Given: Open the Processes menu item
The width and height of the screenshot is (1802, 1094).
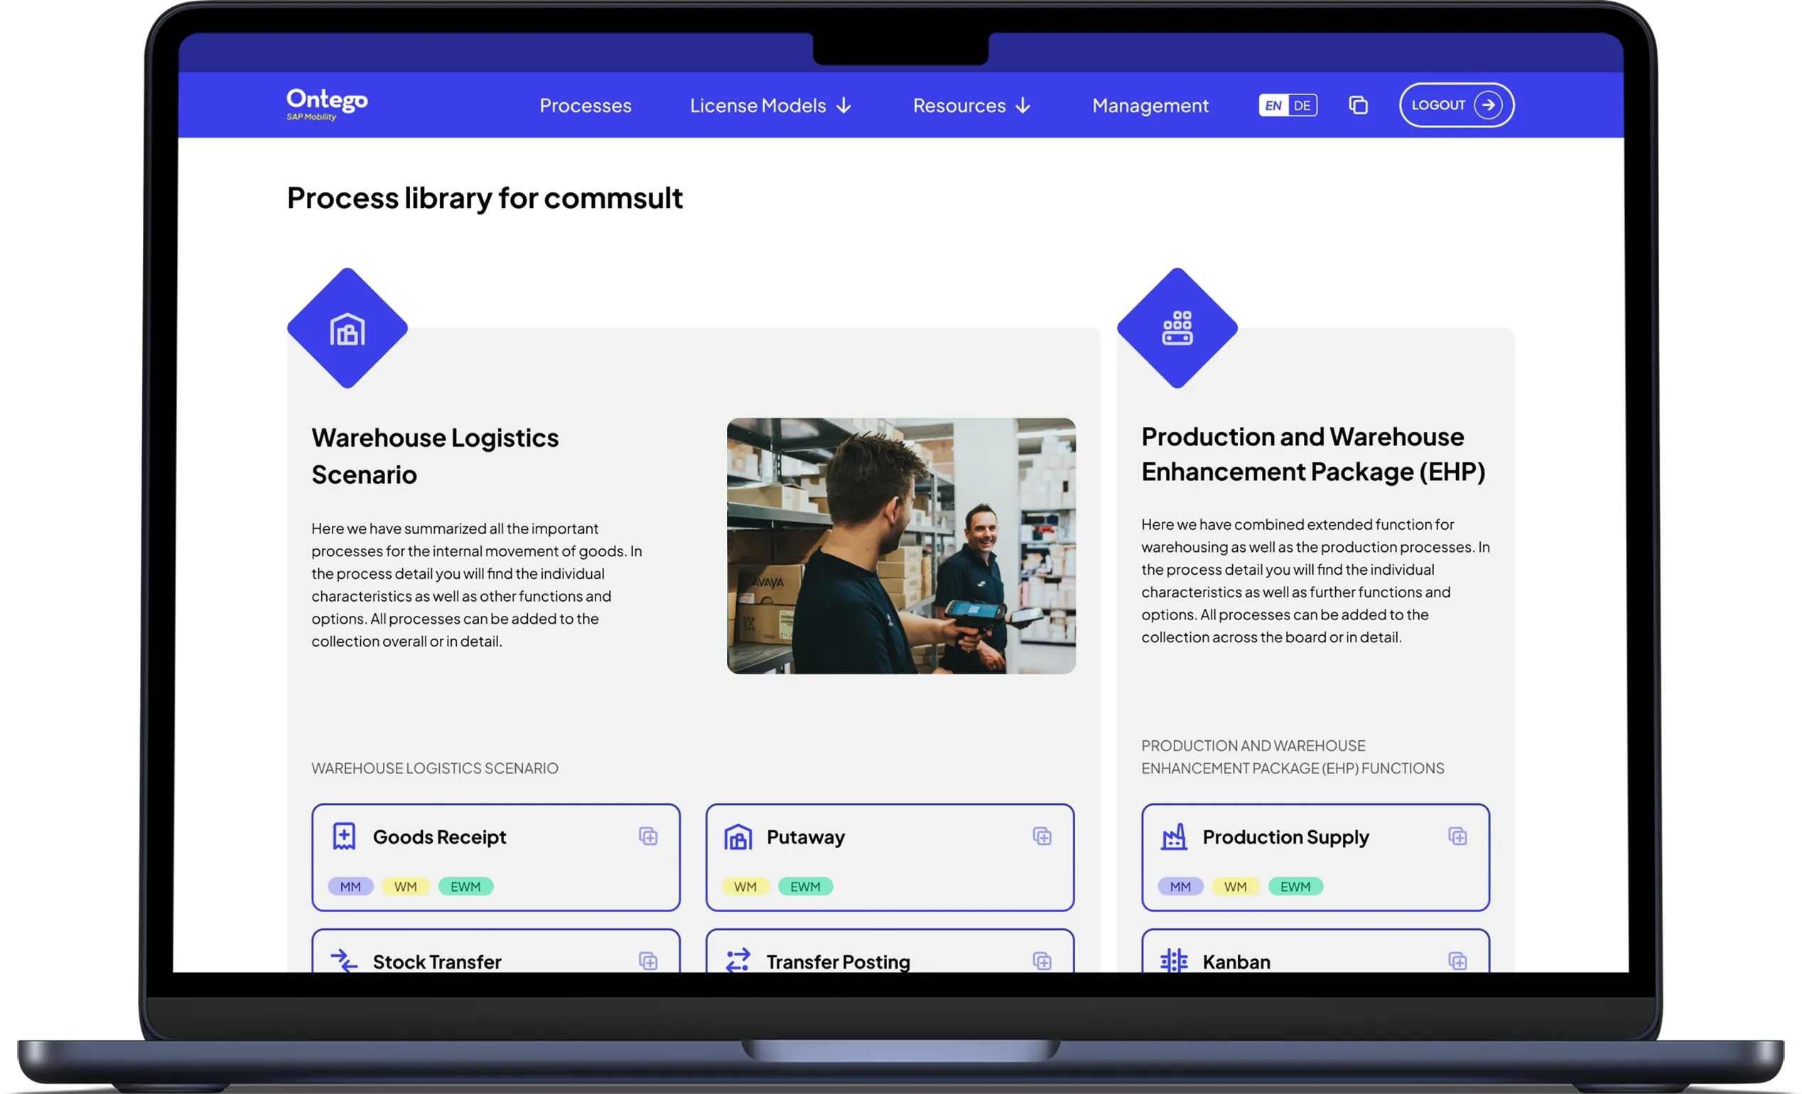Looking at the screenshot, I should tap(585, 105).
